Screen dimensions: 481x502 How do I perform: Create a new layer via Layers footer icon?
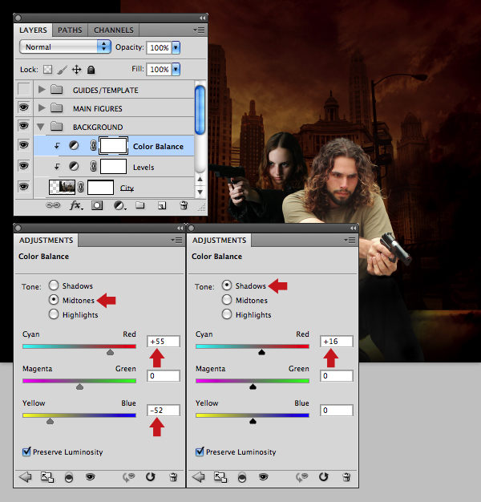(162, 205)
